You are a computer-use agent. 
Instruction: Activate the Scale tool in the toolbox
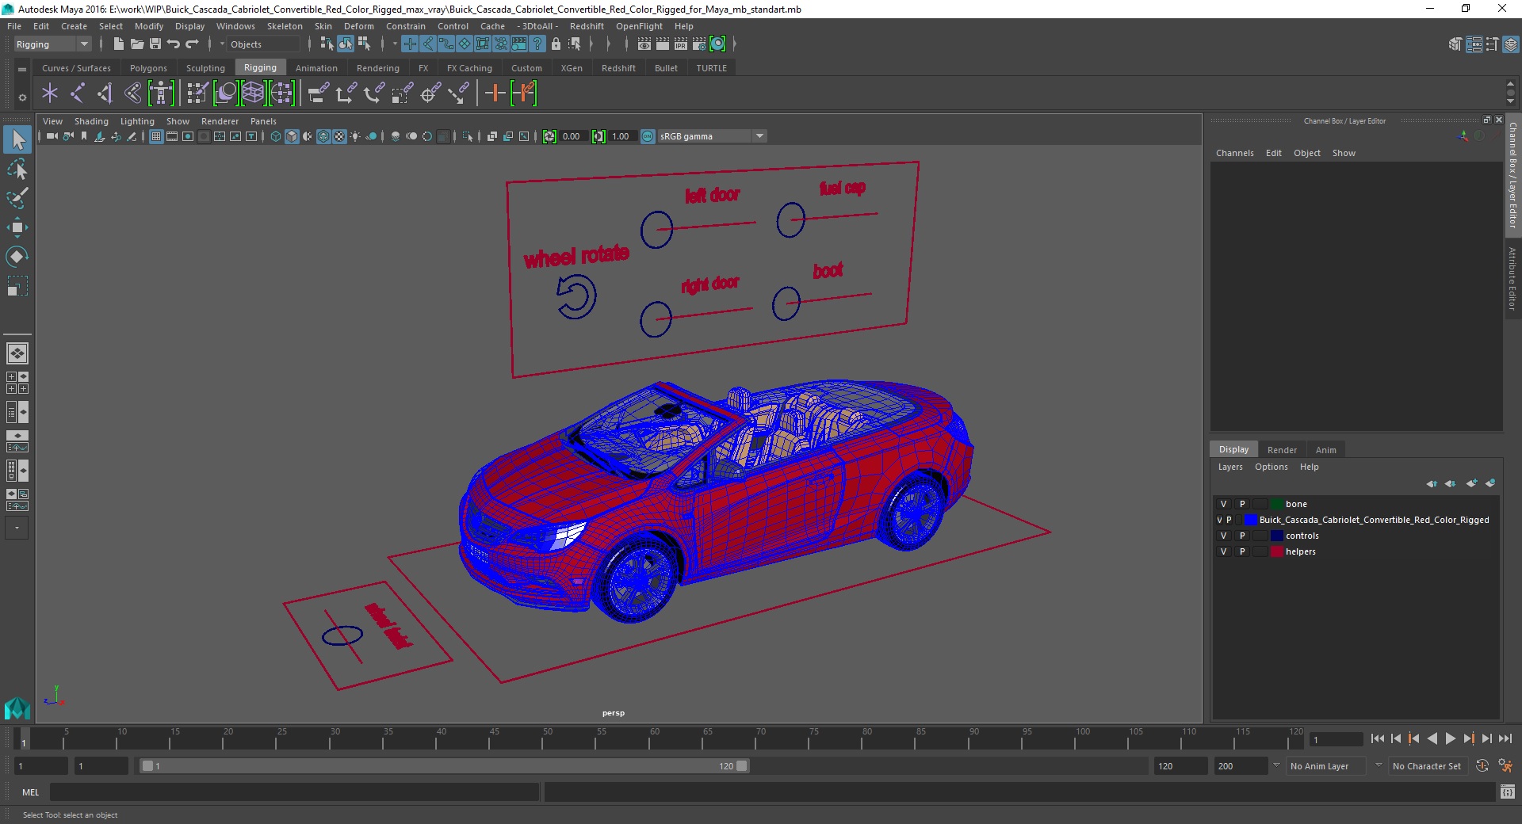[17, 286]
